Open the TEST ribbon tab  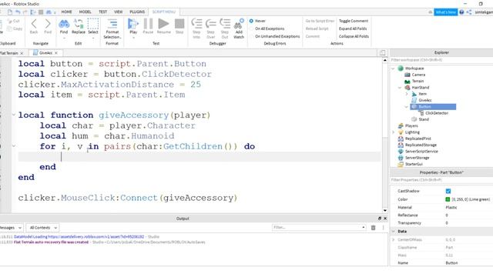[102, 12]
